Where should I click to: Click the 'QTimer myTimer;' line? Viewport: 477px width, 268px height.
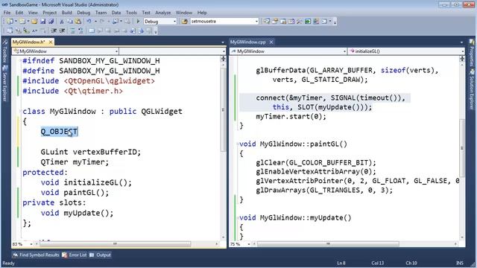[x=75, y=162]
